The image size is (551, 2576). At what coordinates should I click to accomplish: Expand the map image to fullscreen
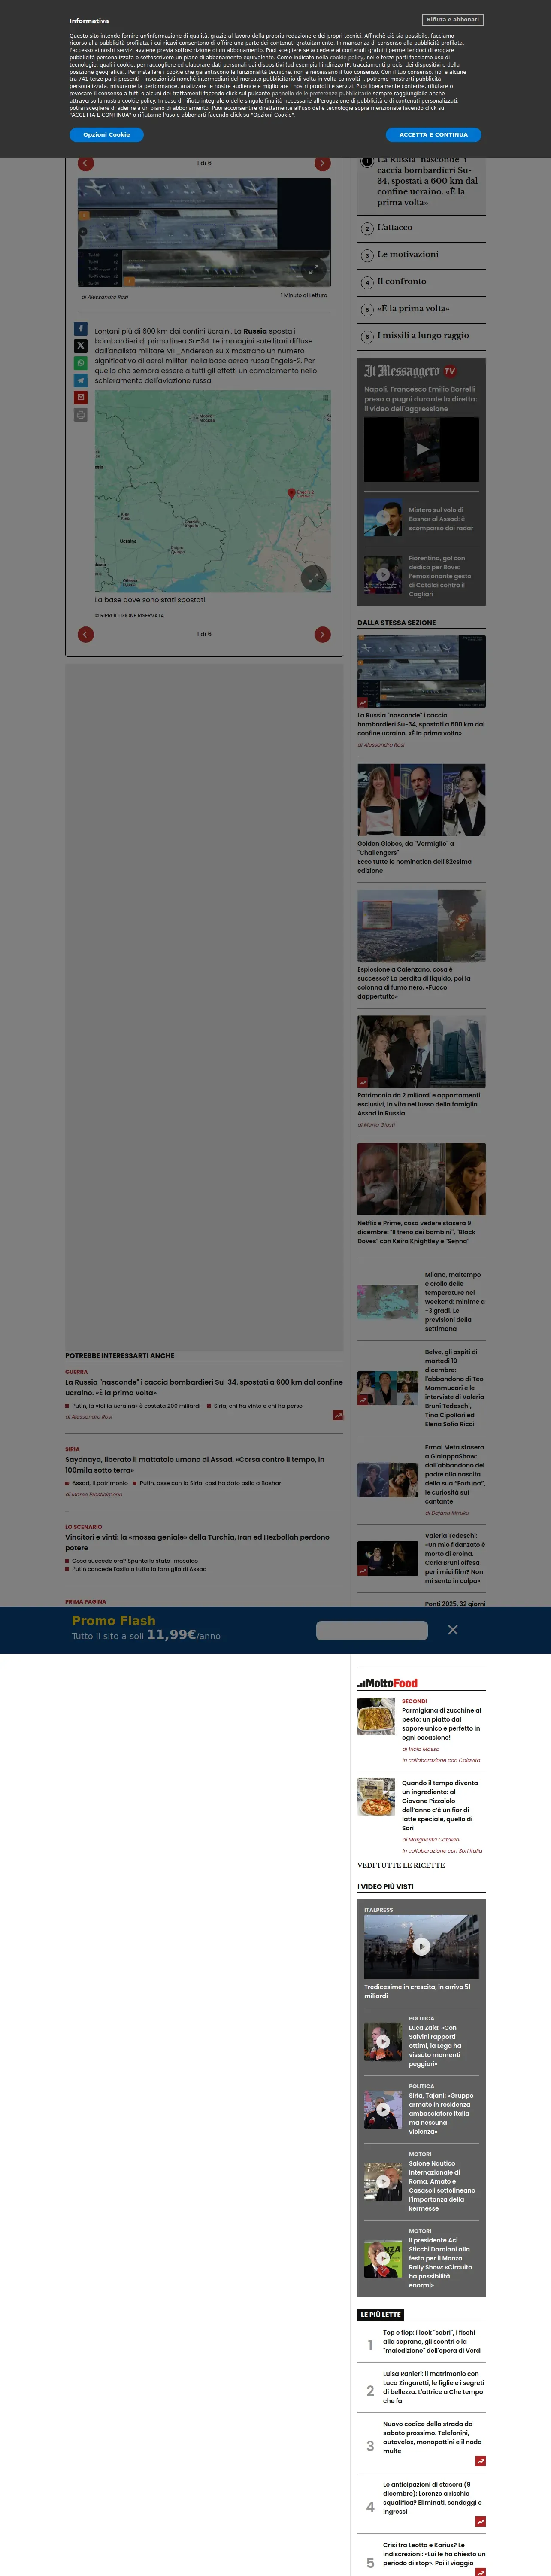click(314, 578)
